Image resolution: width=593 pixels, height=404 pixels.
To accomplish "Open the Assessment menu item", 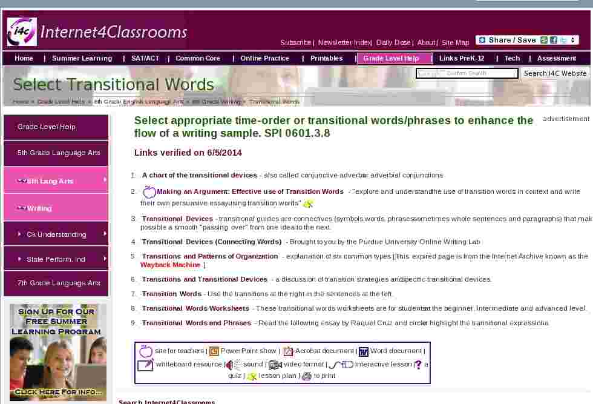I will 556,58.
